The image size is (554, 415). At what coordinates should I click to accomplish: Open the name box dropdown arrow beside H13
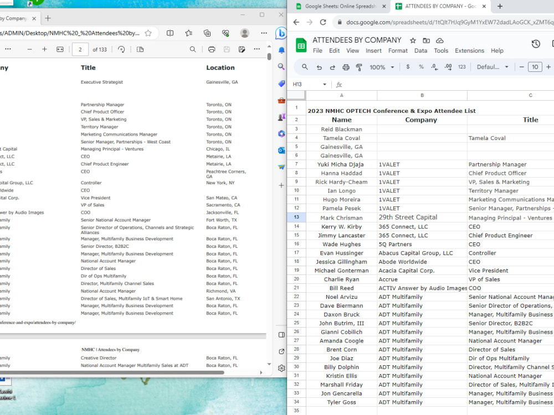point(324,84)
